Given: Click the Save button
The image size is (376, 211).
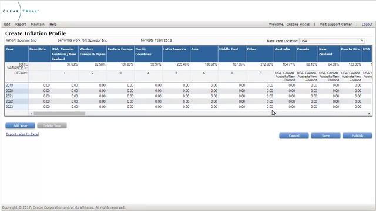Looking at the screenshot, I should click(x=325, y=135).
